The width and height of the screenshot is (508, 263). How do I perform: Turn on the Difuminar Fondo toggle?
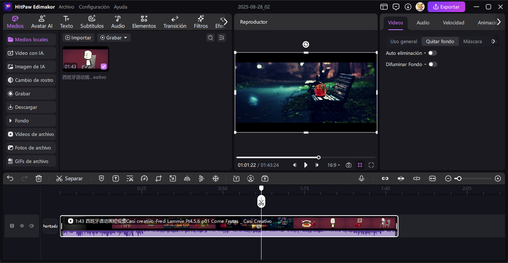tap(432, 64)
